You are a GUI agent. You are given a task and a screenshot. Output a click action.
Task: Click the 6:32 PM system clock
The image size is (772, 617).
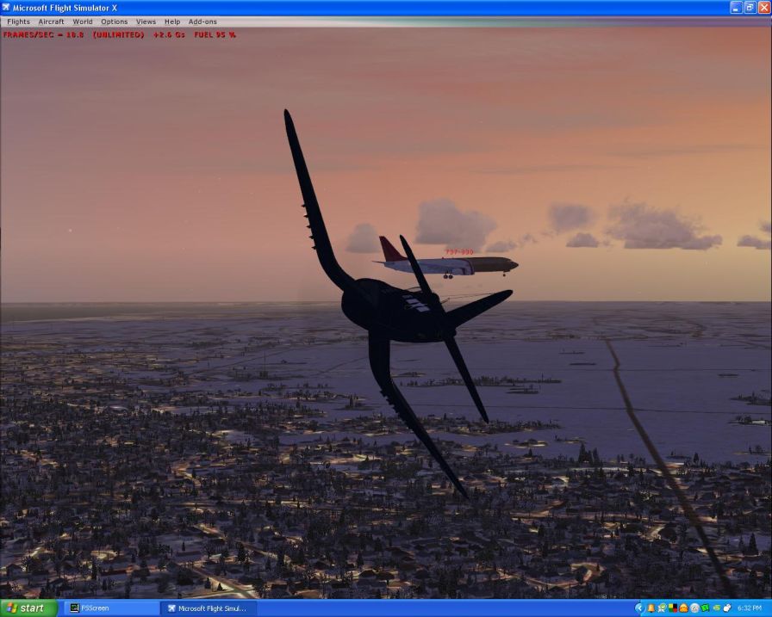(749, 608)
